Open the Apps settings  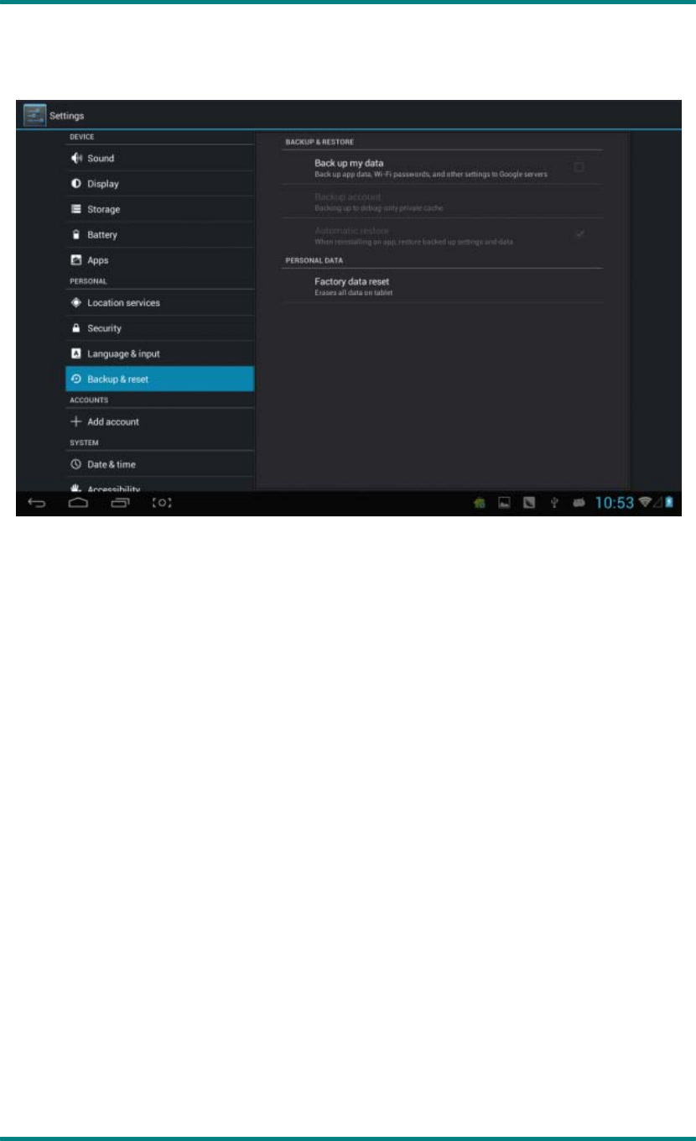pyautogui.click(x=159, y=260)
